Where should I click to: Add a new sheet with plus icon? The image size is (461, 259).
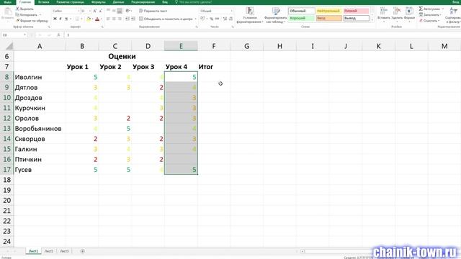coord(83,251)
